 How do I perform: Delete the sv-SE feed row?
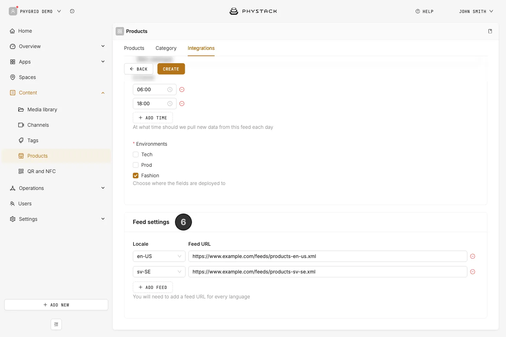pyautogui.click(x=473, y=272)
